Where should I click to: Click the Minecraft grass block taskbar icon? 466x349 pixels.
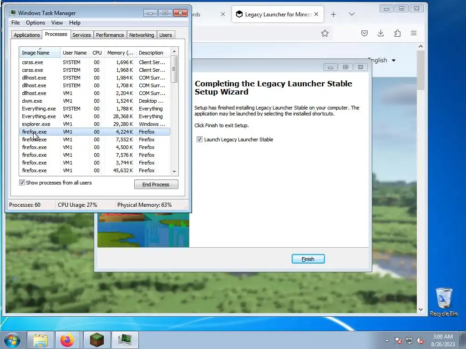(x=97, y=340)
